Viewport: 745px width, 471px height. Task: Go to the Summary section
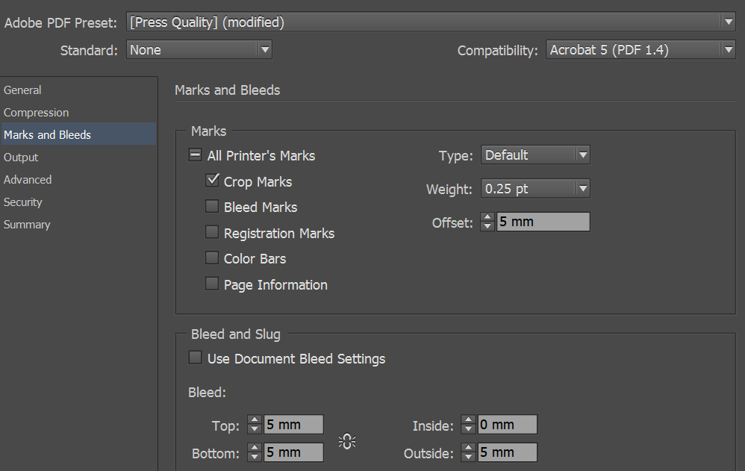pos(27,225)
